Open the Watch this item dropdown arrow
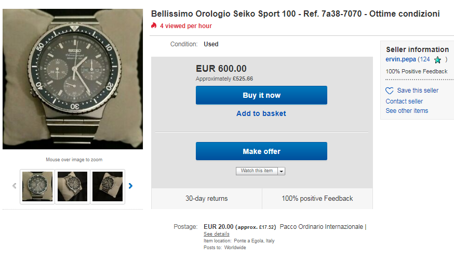Viewport: 454px width, 258px height. pos(282,171)
